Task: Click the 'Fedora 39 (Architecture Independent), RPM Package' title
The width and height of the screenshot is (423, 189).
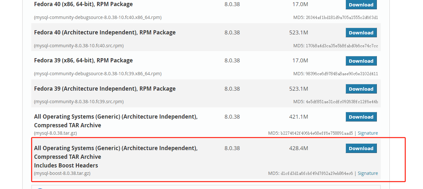Action: [x=105, y=89]
